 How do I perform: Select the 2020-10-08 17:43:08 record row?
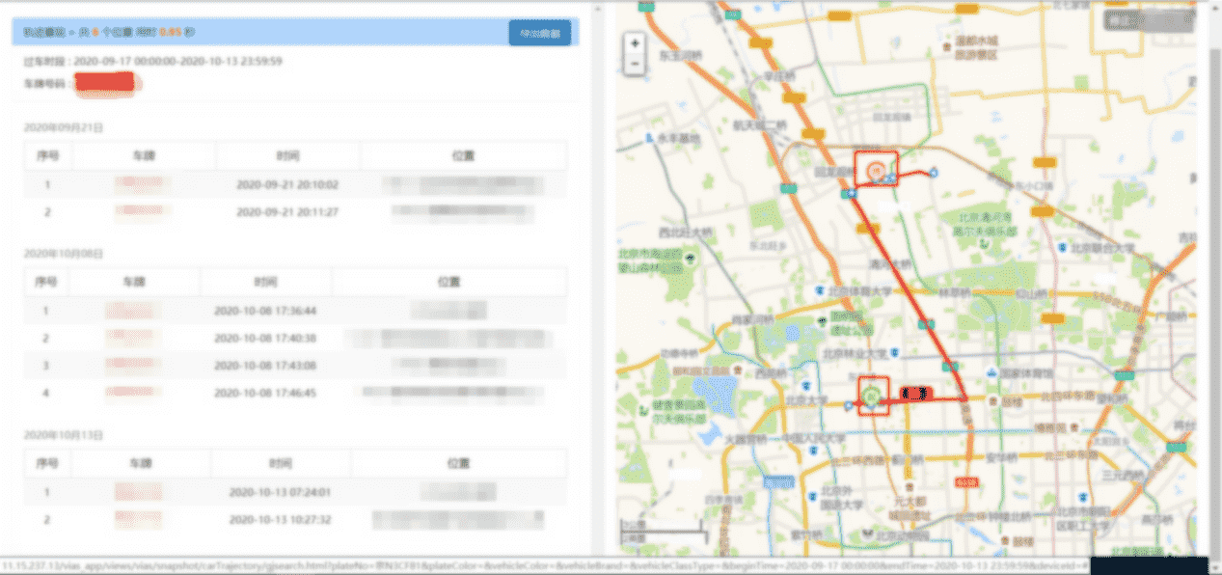pyautogui.click(x=265, y=366)
